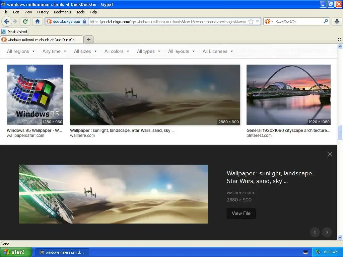343x257 pixels.
Task: Click the magnifier search icon in search box
Action: pos(326,21)
